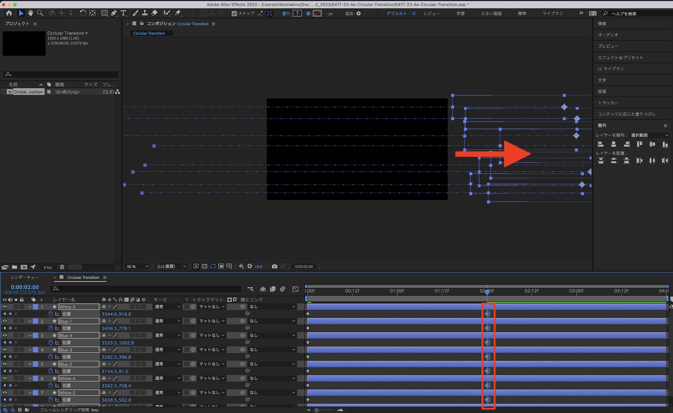The height and width of the screenshot is (413, 673).
Task: Click the Home icon in toolbar
Action: [x=9, y=13]
